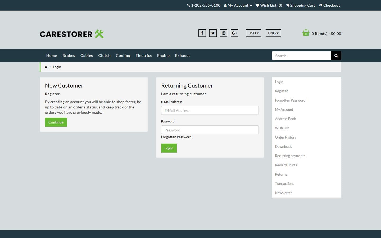Open the Google Plus social icon

(234, 33)
